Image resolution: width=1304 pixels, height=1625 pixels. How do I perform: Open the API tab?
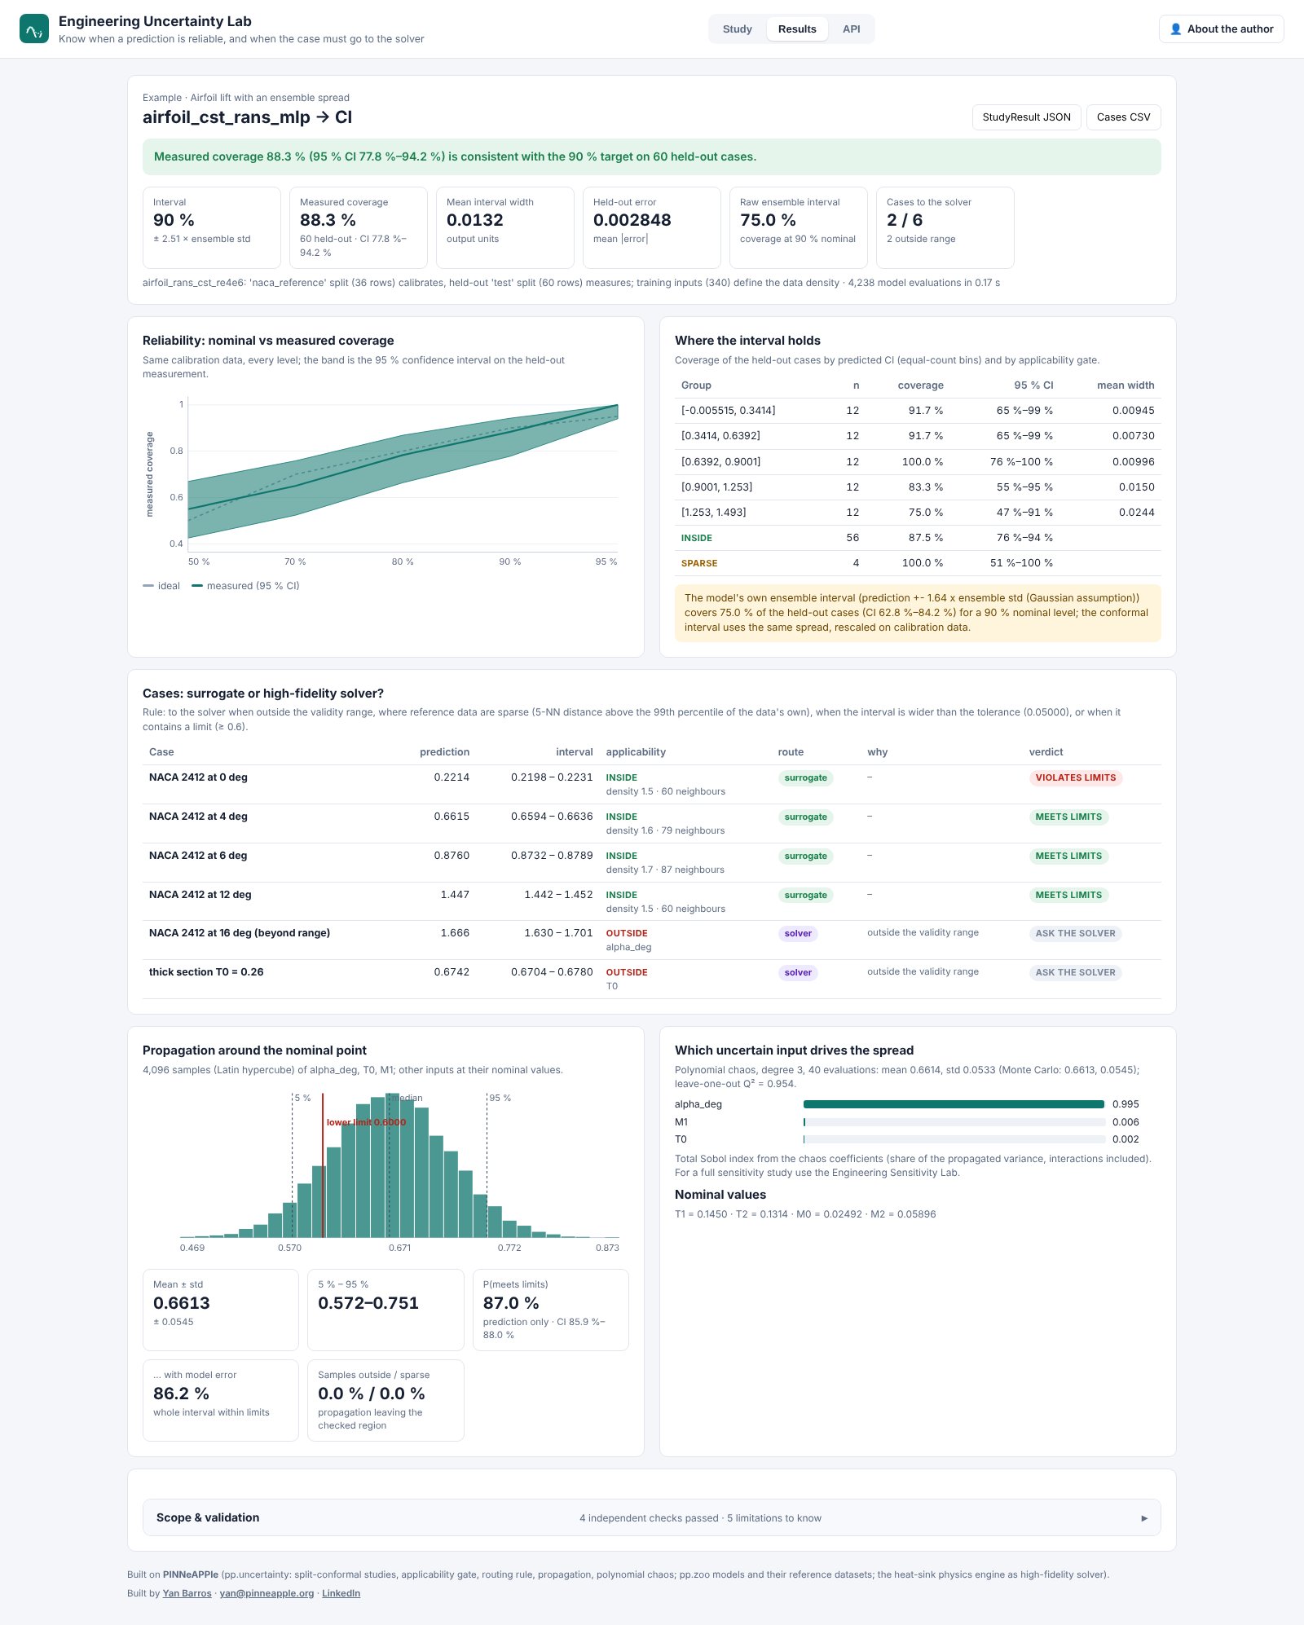coord(851,29)
